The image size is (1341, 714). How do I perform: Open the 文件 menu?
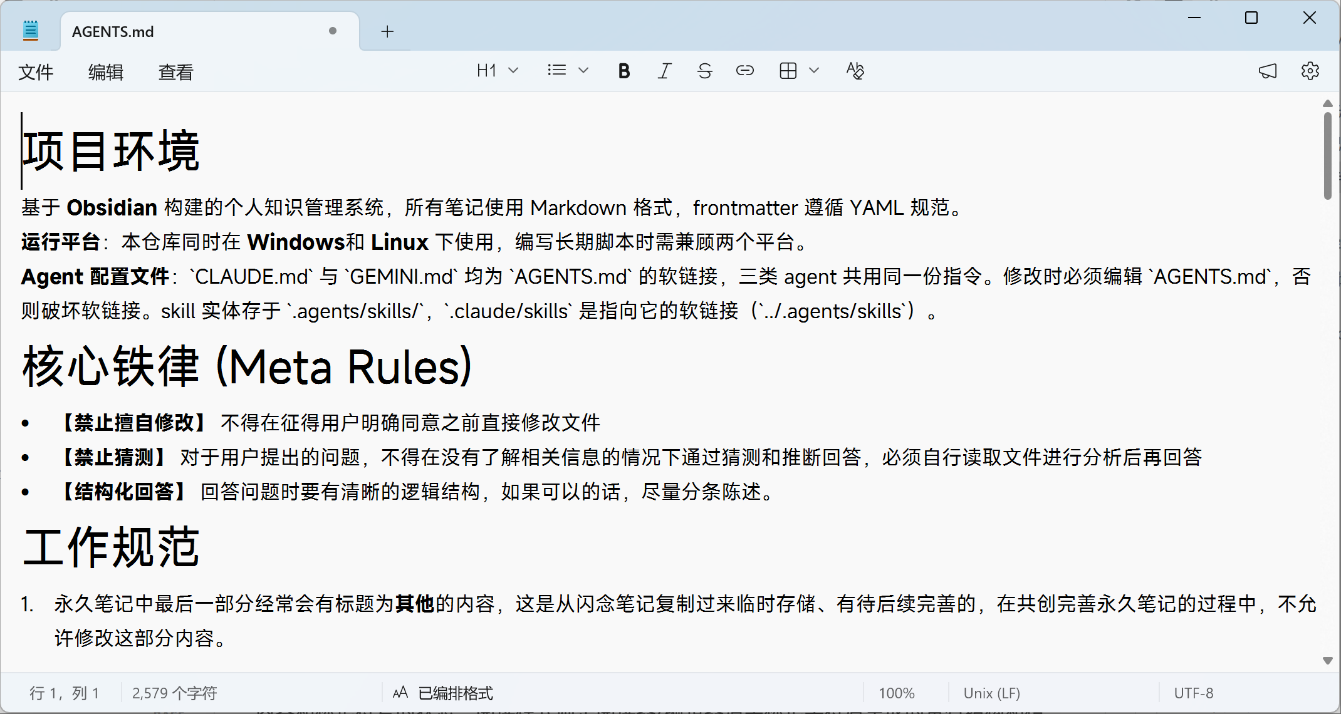pyautogui.click(x=36, y=72)
